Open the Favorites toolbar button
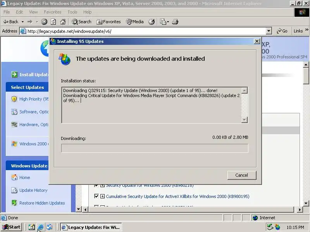Image resolution: width=310 pixels, height=232 pixels. (x=108, y=22)
